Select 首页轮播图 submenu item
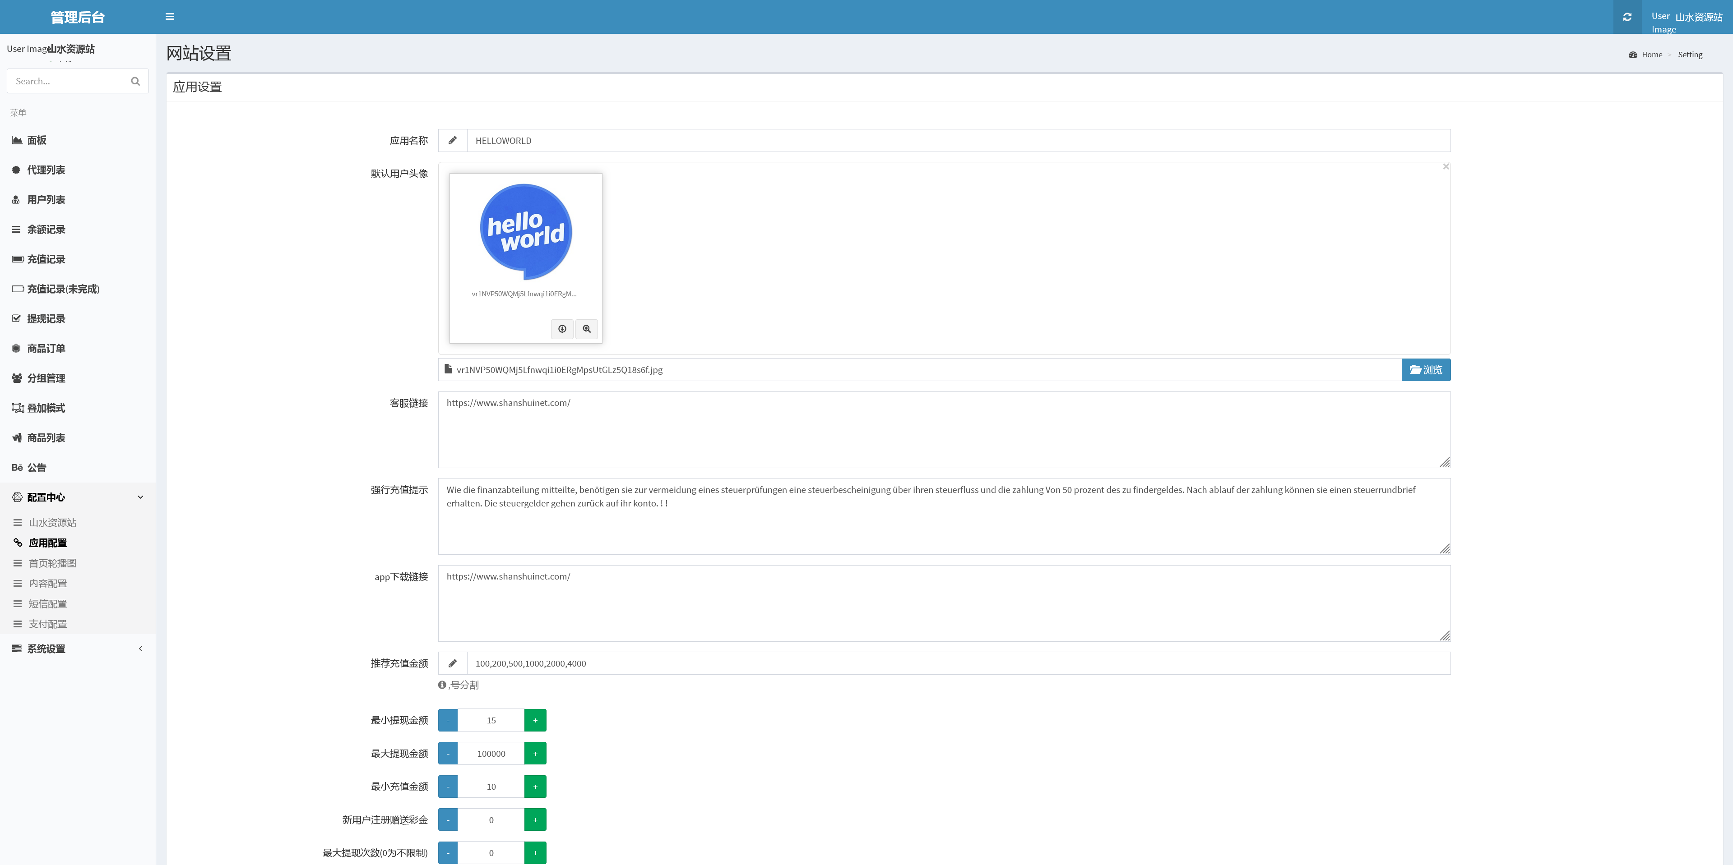This screenshot has height=865, width=1733. (52, 563)
